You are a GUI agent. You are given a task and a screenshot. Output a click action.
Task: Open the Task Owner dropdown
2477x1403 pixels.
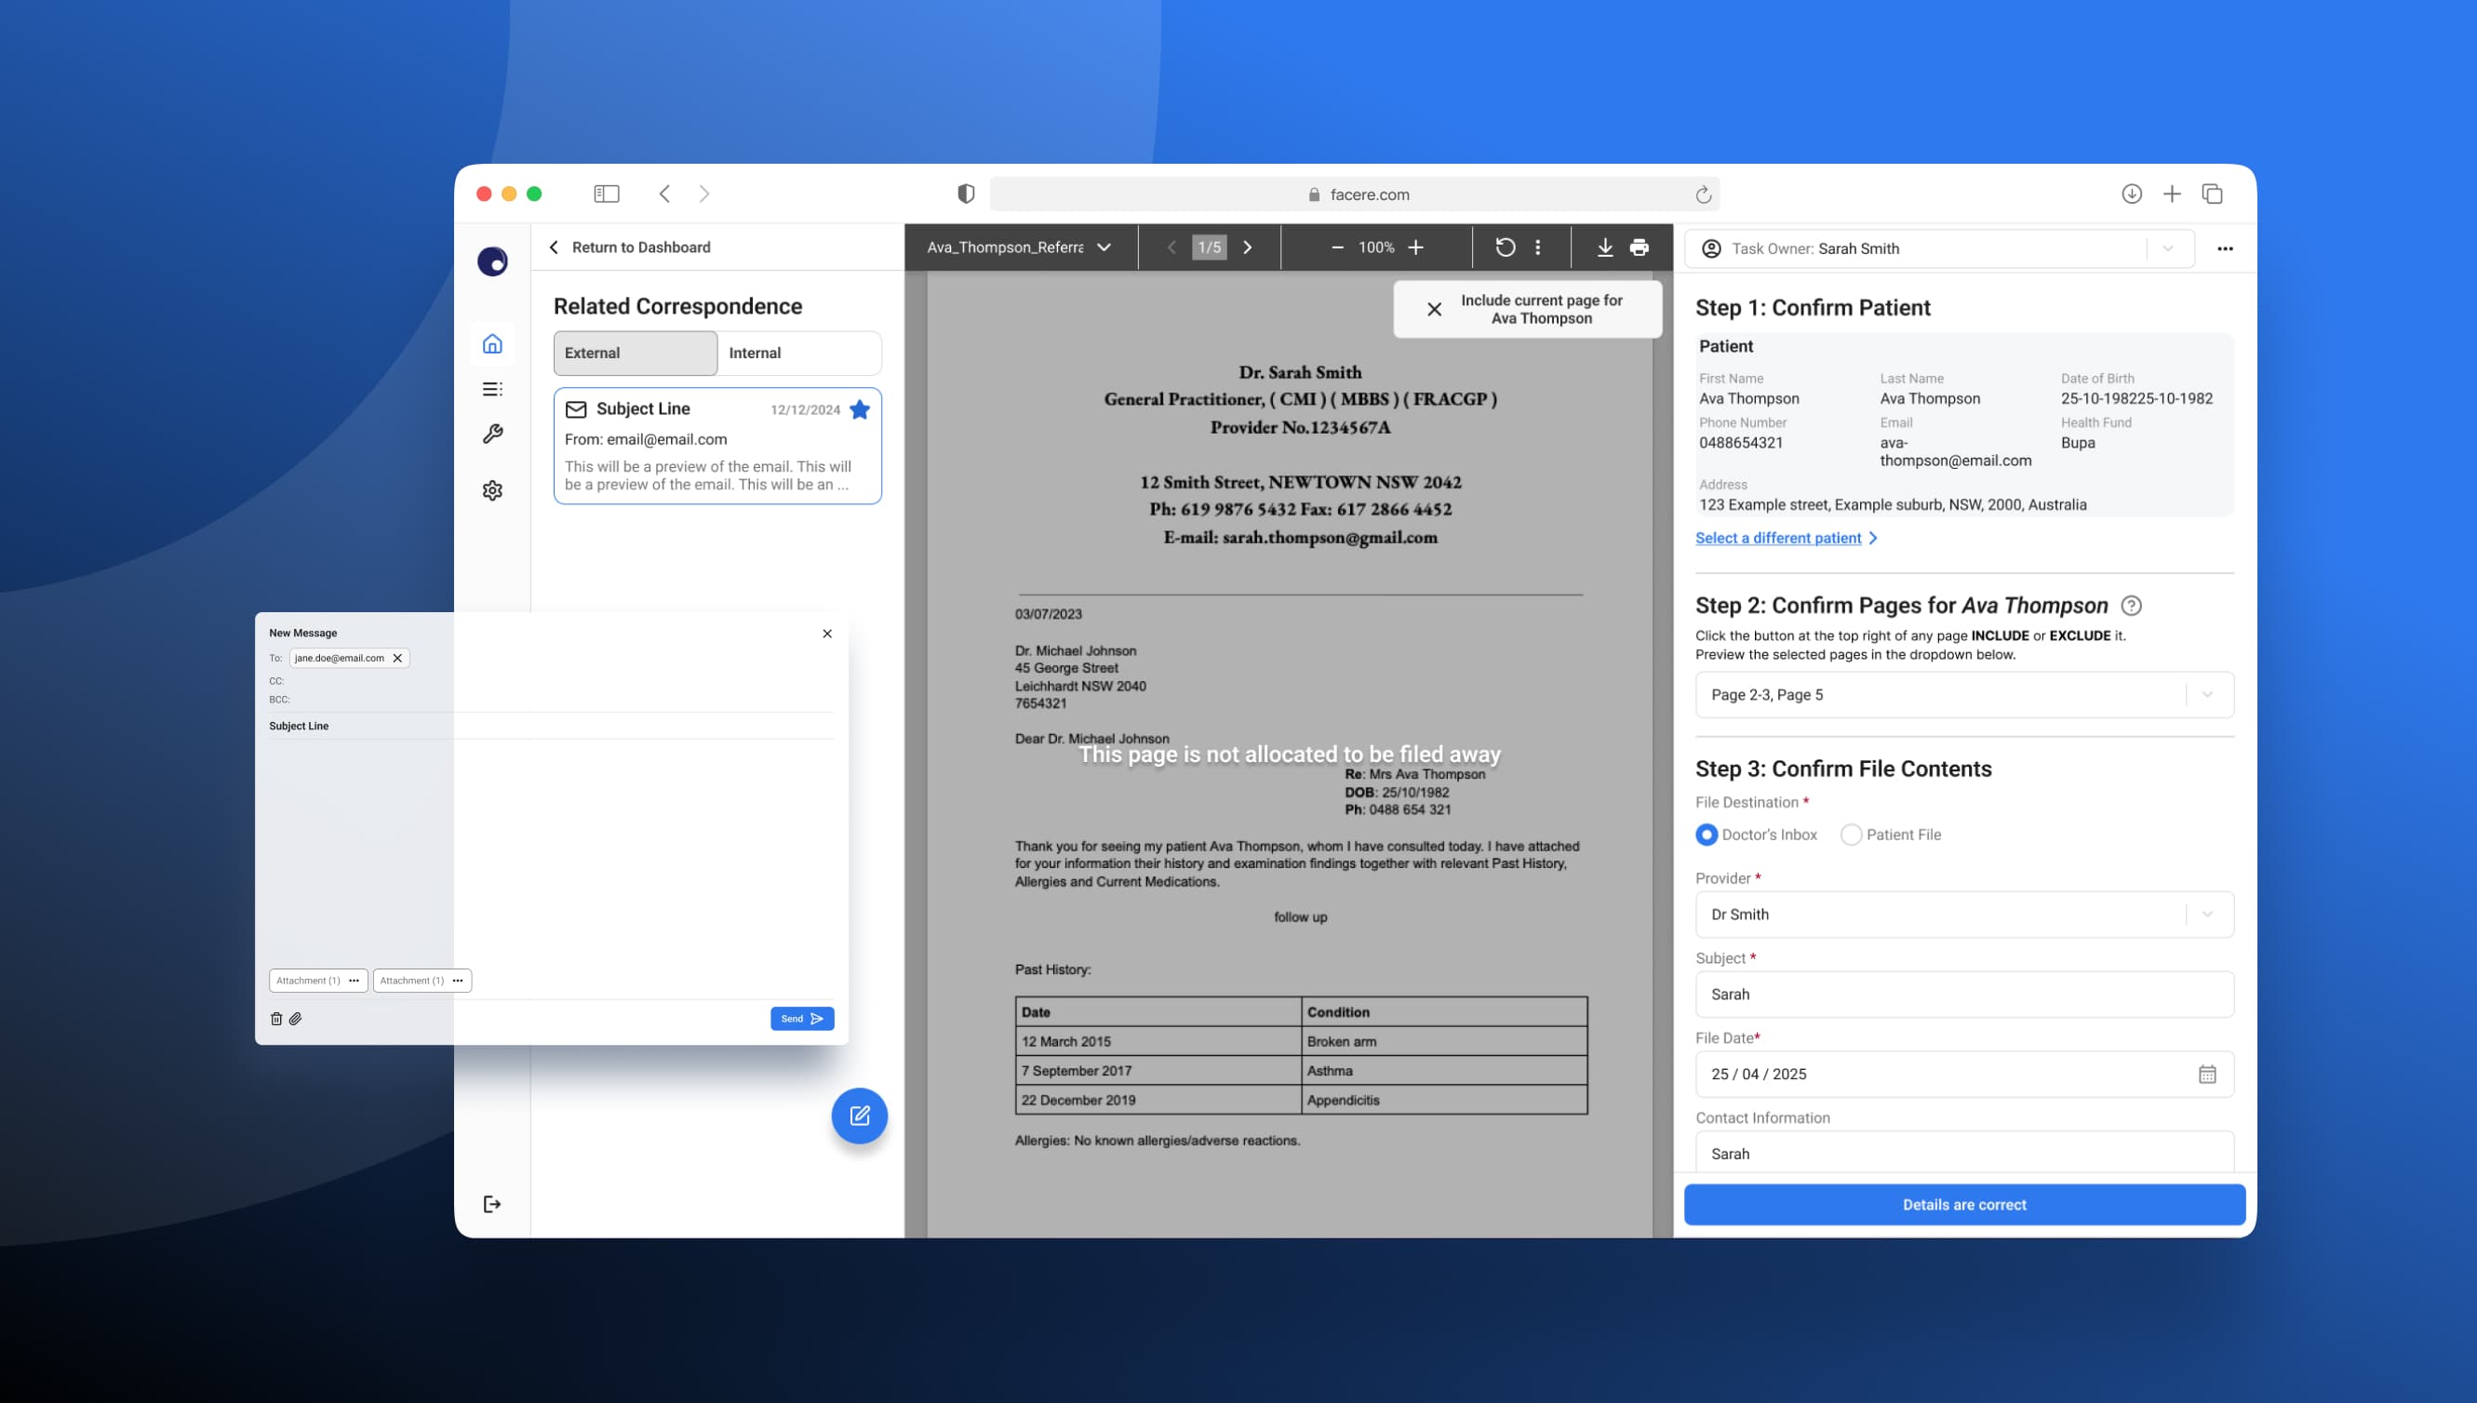[2168, 248]
